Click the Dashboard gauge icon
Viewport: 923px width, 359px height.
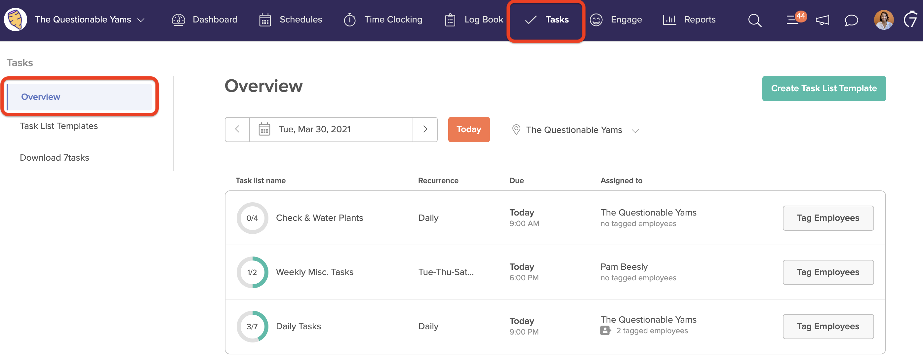(178, 20)
